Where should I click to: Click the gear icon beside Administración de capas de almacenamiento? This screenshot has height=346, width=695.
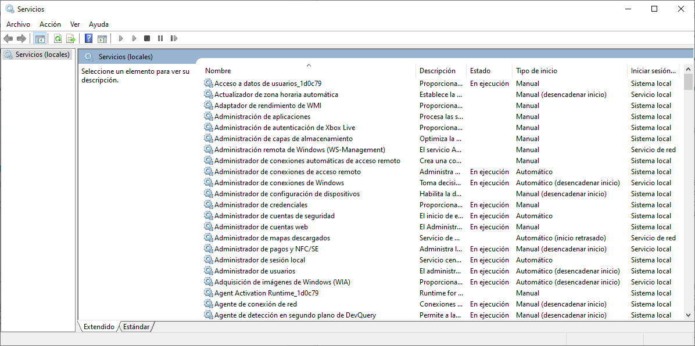[x=208, y=139]
